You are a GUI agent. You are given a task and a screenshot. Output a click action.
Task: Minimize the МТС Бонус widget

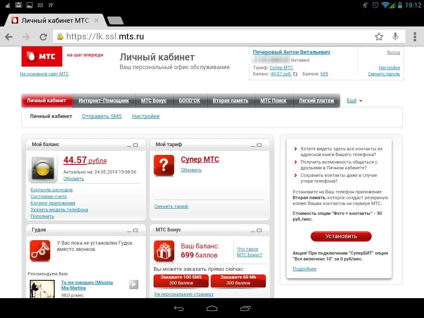click(253, 231)
